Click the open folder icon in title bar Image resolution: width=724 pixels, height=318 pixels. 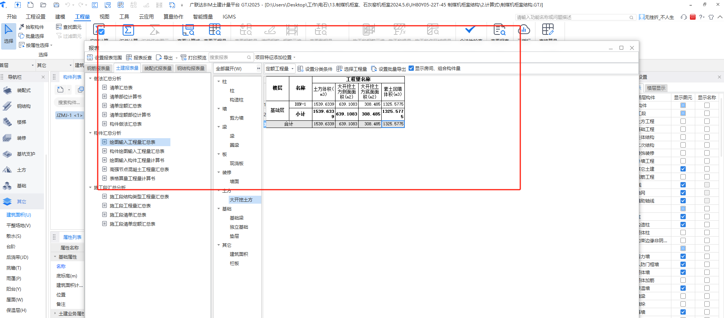click(43, 5)
